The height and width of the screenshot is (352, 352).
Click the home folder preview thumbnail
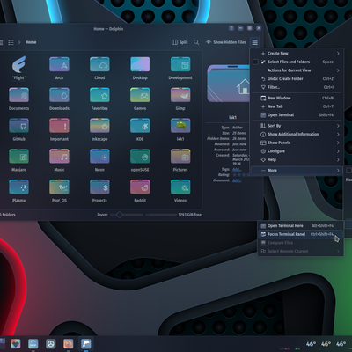click(229, 84)
